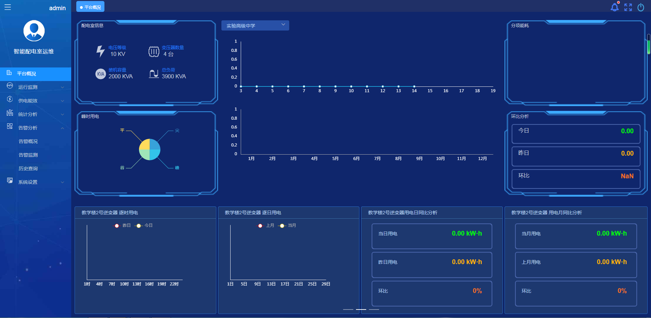This screenshot has width=651, height=318.
Task: Toggle the 昨日 legend in hourly chart
Action: [x=122, y=225]
